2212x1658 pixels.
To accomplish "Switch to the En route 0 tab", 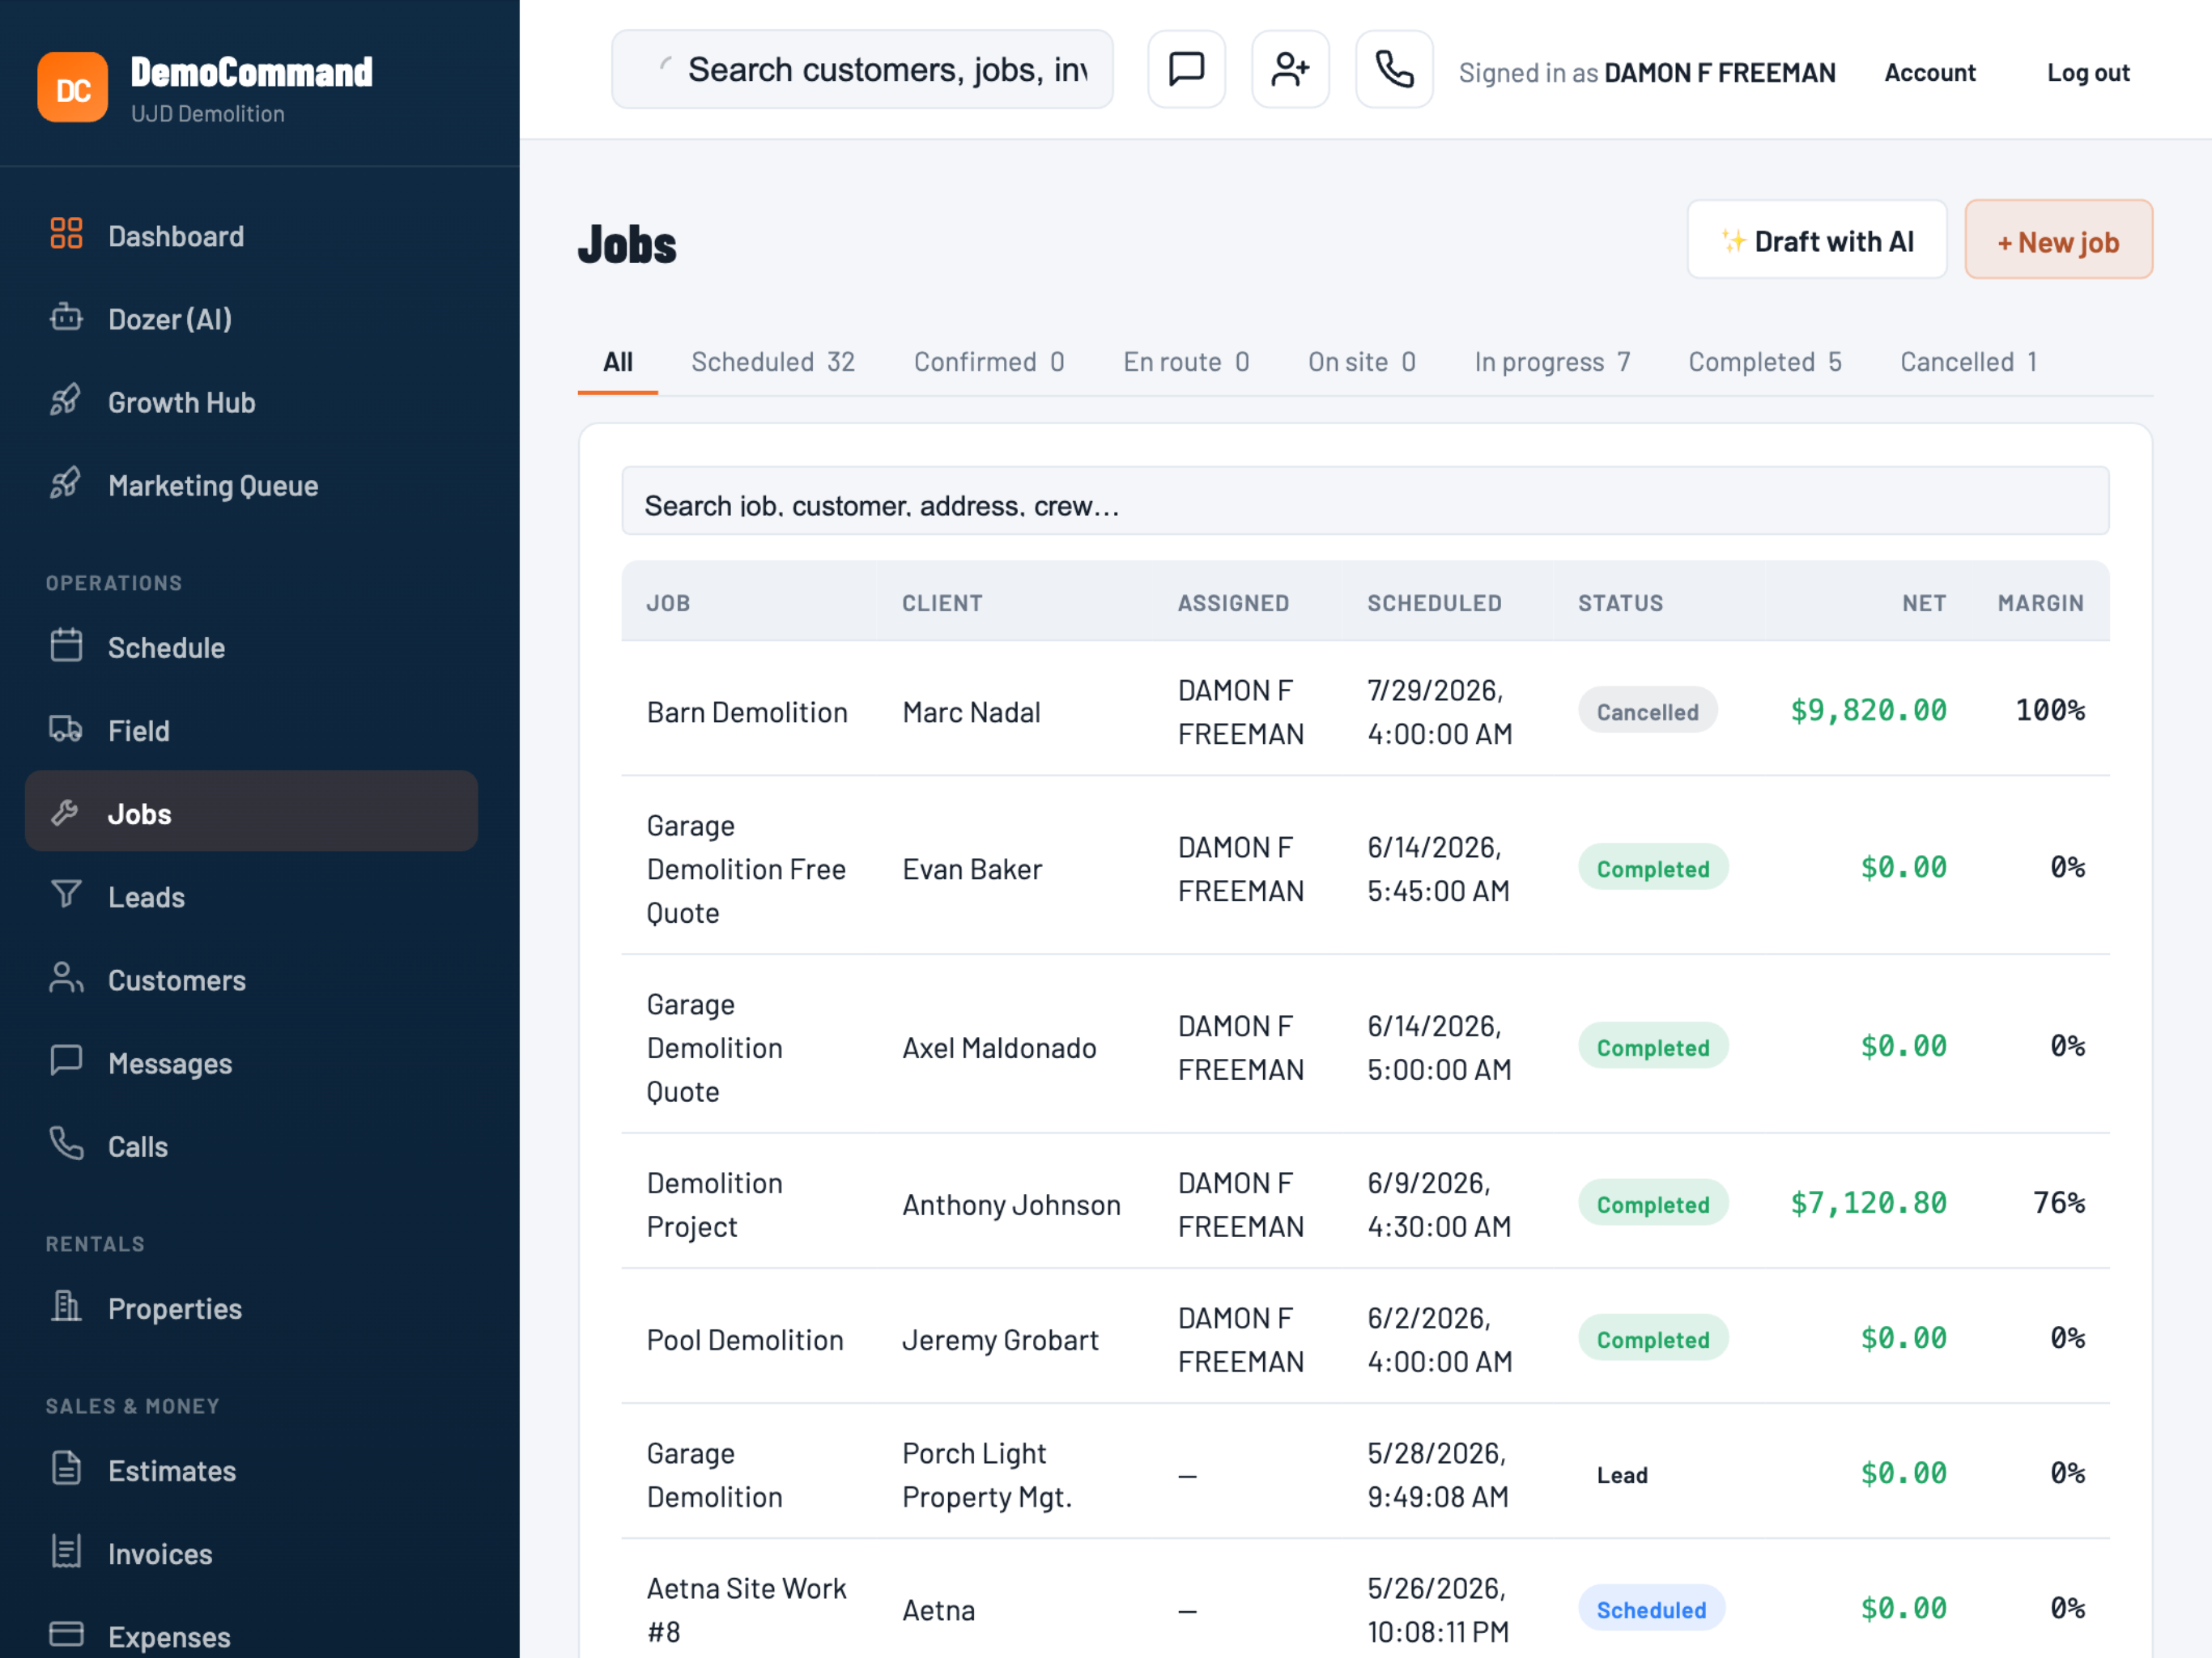I will [1186, 362].
